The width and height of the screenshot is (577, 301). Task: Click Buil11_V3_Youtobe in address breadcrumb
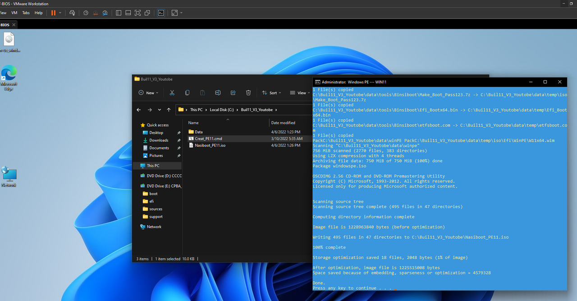click(x=256, y=109)
